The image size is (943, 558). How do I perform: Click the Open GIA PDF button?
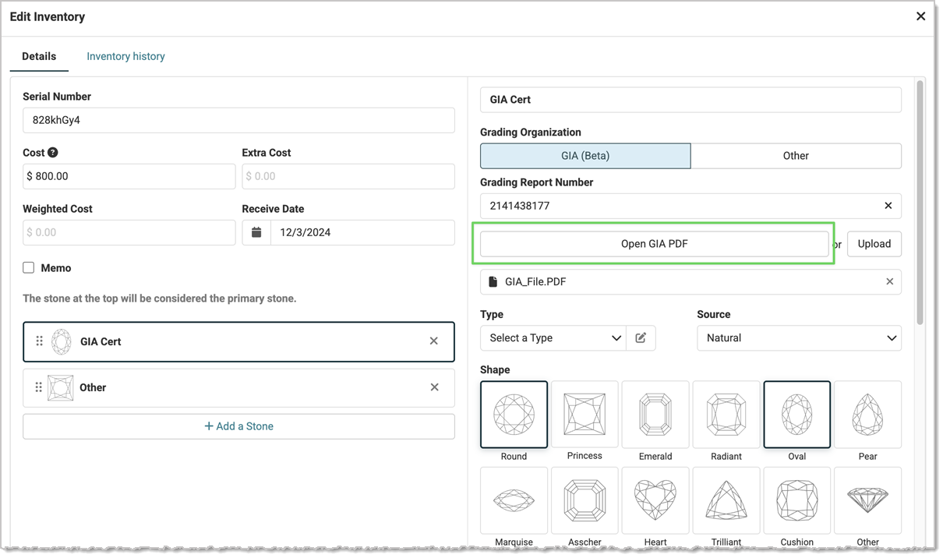pos(655,244)
